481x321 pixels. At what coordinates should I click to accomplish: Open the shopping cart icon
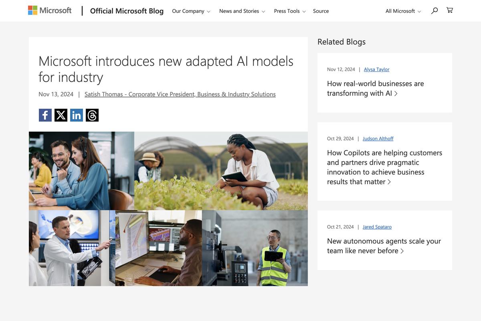coord(450,10)
